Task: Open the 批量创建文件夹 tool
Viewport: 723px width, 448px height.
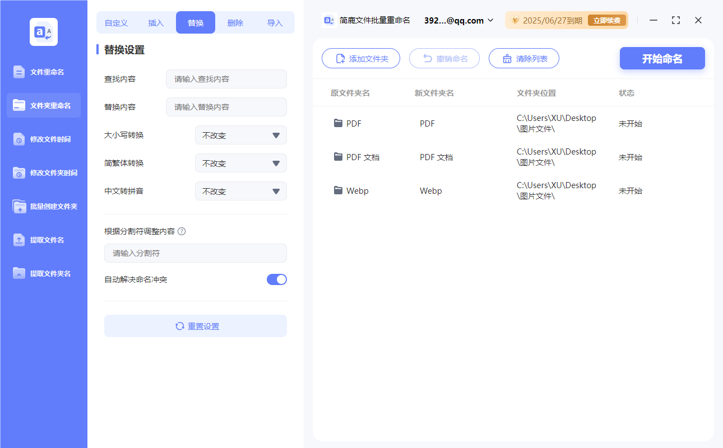Action: [43, 206]
